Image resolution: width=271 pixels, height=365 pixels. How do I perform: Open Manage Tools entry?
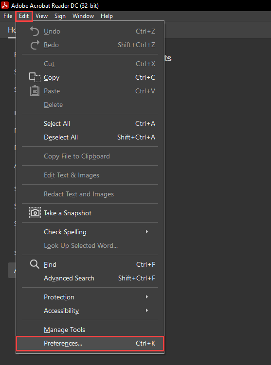click(x=90, y=330)
